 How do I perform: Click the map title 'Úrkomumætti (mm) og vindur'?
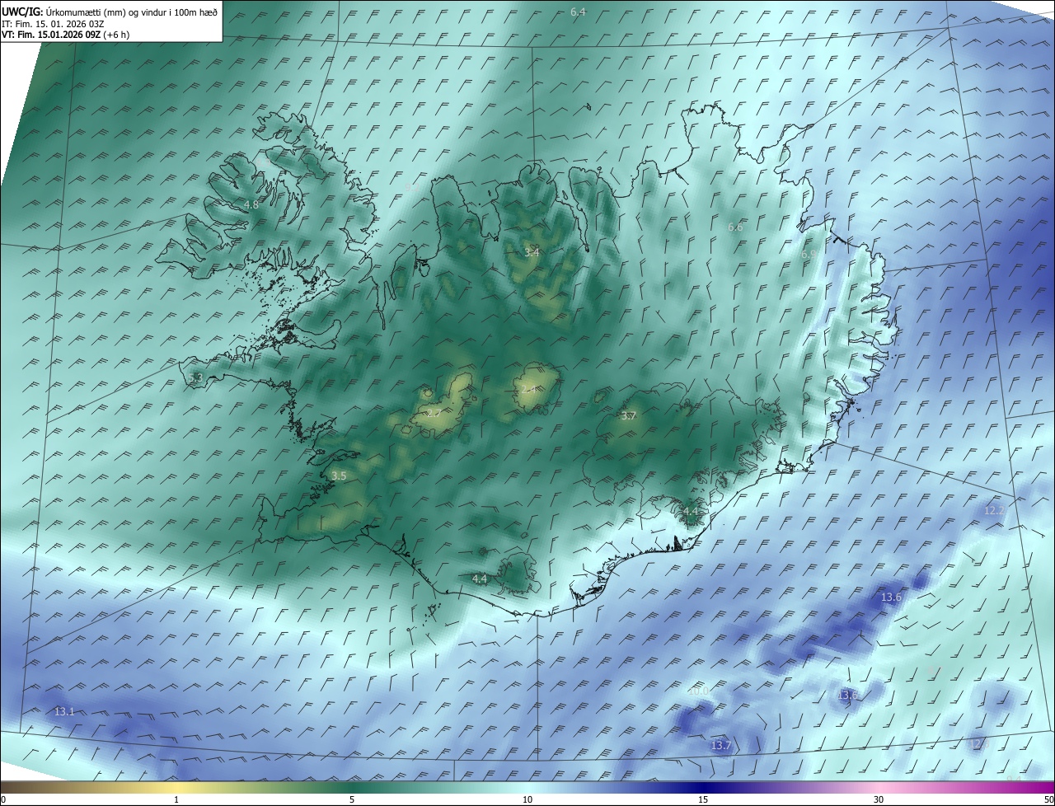(131, 12)
